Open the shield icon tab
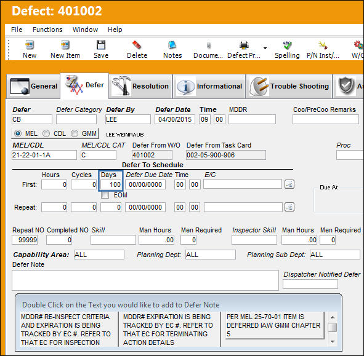This screenshot has height=356, width=364. [x=348, y=86]
